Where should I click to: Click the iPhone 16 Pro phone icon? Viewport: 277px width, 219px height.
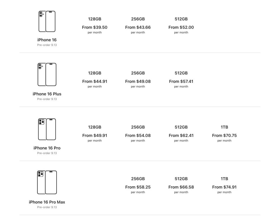pyautogui.click(x=47, y=129)
